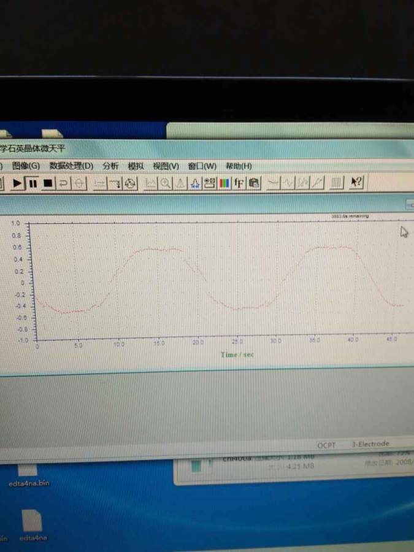414x552 pixels.
Task: Click the Integration curve icon
Action: tap(303, 183)
